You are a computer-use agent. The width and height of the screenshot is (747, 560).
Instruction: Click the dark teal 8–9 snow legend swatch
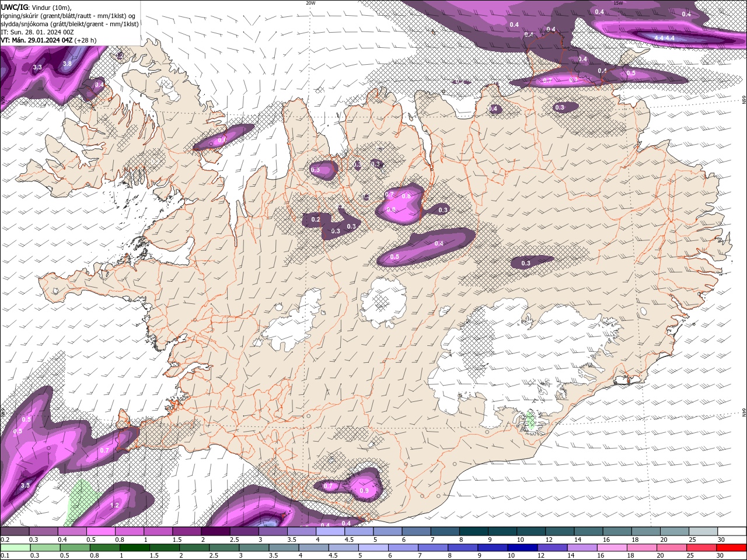click(x=473, y=531)
